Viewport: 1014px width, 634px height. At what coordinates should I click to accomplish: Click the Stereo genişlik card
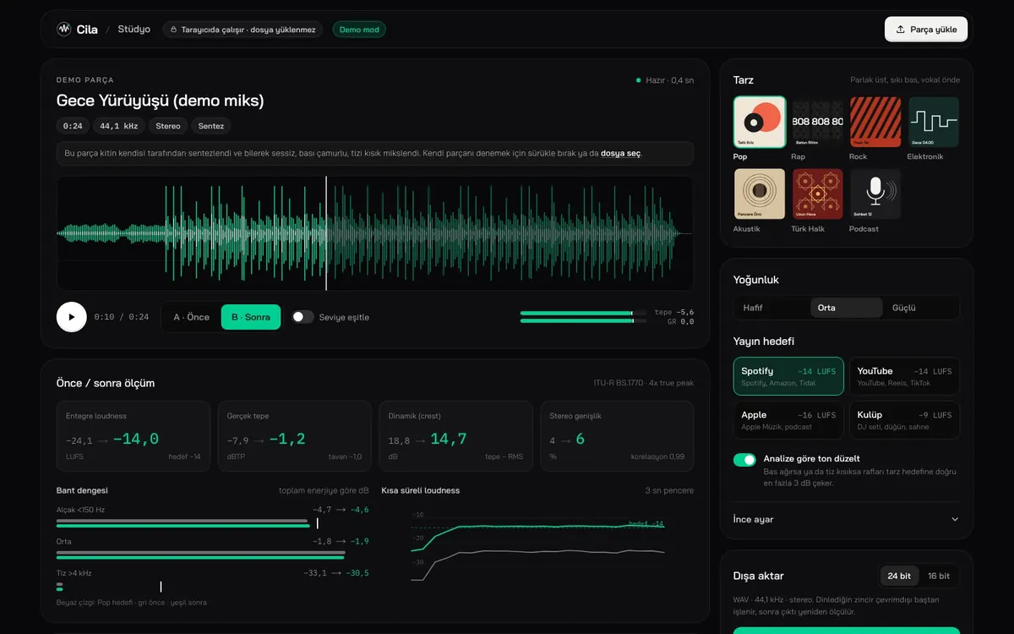617,436
